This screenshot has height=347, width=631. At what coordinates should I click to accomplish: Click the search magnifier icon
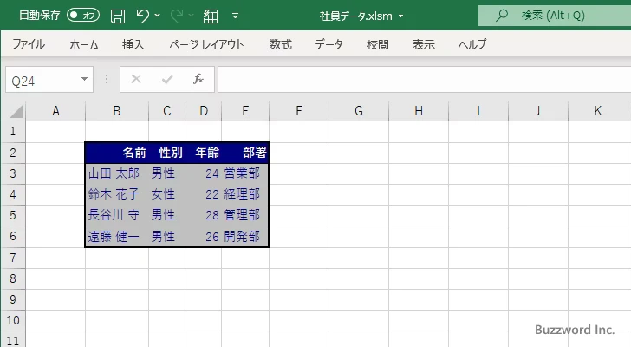(502, 16)
